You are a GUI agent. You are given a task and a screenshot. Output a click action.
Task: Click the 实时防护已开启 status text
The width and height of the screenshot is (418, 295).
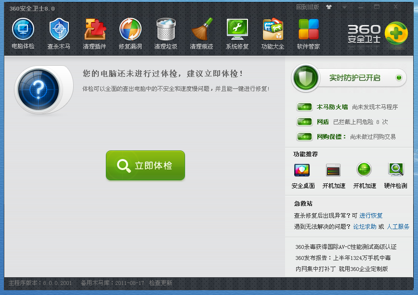[x=354, y=78]
